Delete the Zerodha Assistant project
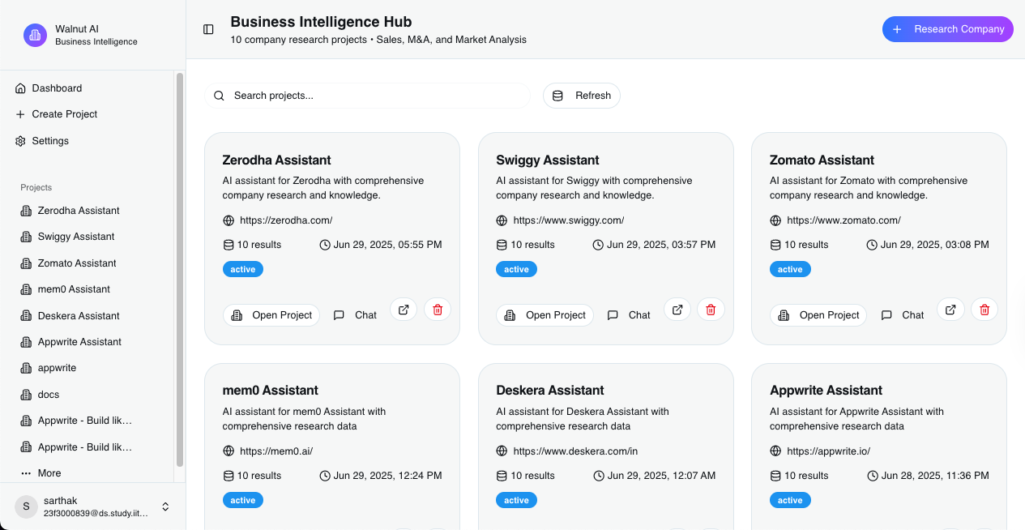 (x=438, y=310)
